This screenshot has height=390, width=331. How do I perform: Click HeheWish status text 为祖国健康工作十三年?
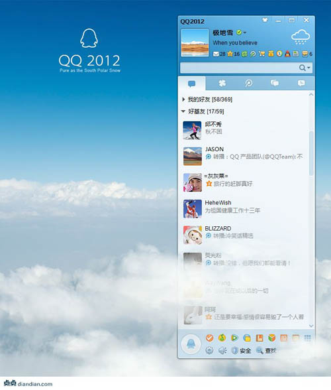coord(232,211)
